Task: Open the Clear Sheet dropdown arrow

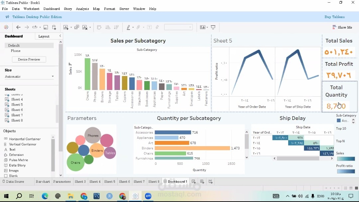Action: [x=90, y=28]
